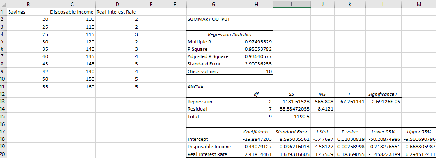Select column B header
Image resolution: width=436 pixels, height=158 pixels.
tap(28, 4)
